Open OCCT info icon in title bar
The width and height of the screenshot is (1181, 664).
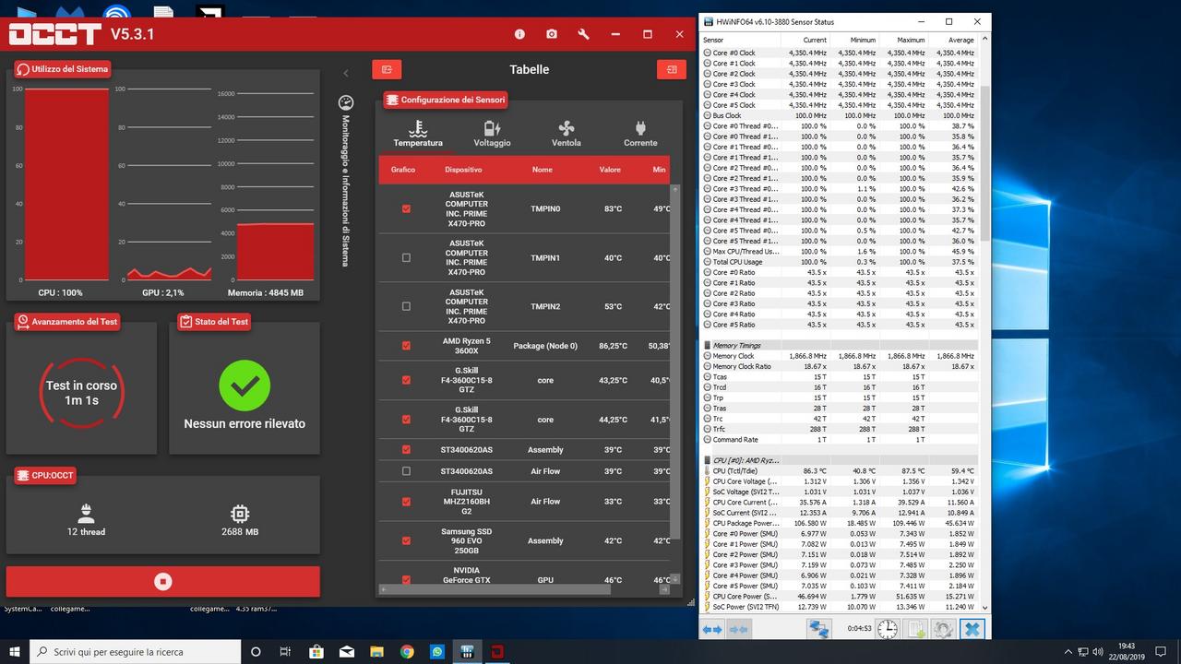(519, 34)
